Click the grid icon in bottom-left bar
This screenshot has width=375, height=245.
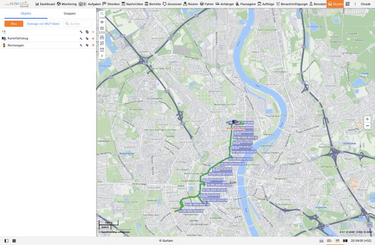click(x=14, y=241)
